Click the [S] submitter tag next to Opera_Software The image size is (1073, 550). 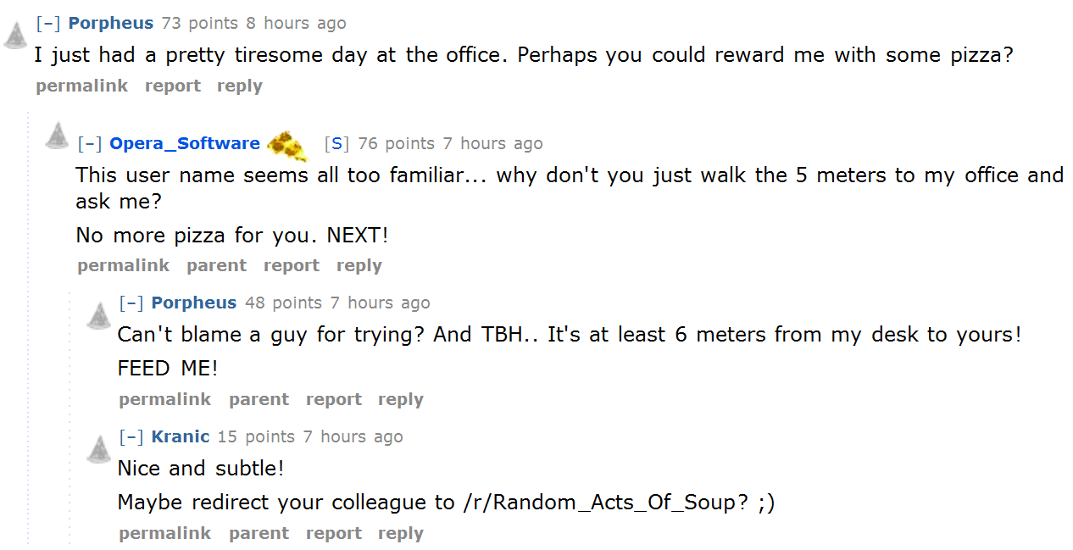(336, 144)
